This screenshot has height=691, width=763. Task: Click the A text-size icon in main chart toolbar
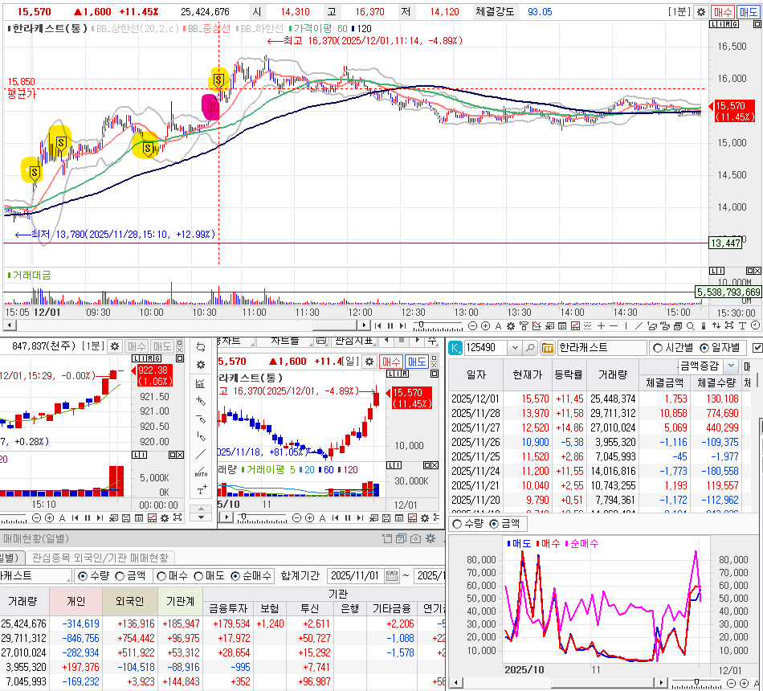coord(498,326)
